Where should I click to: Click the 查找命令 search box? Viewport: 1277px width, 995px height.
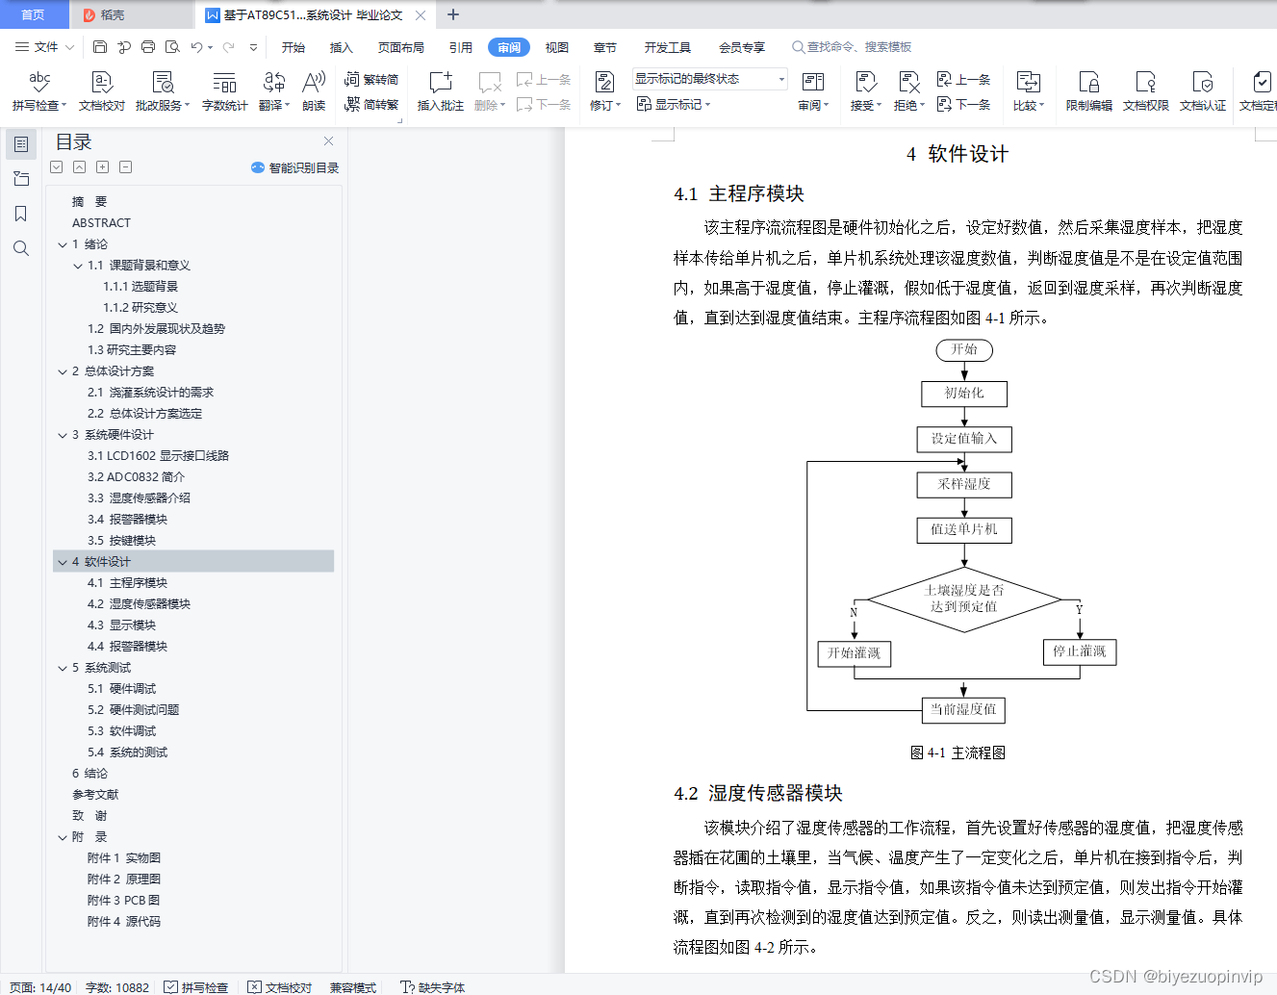click(x=852, y=47)
